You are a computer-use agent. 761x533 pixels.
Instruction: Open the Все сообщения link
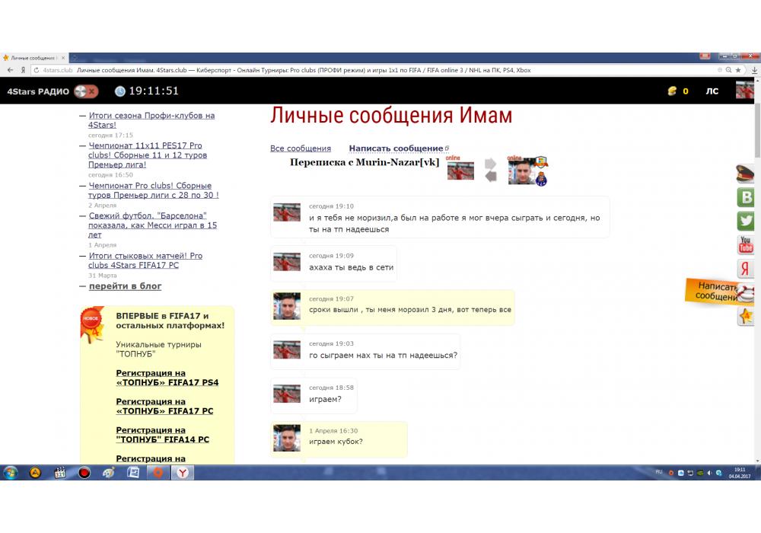(x=301, y=148)
